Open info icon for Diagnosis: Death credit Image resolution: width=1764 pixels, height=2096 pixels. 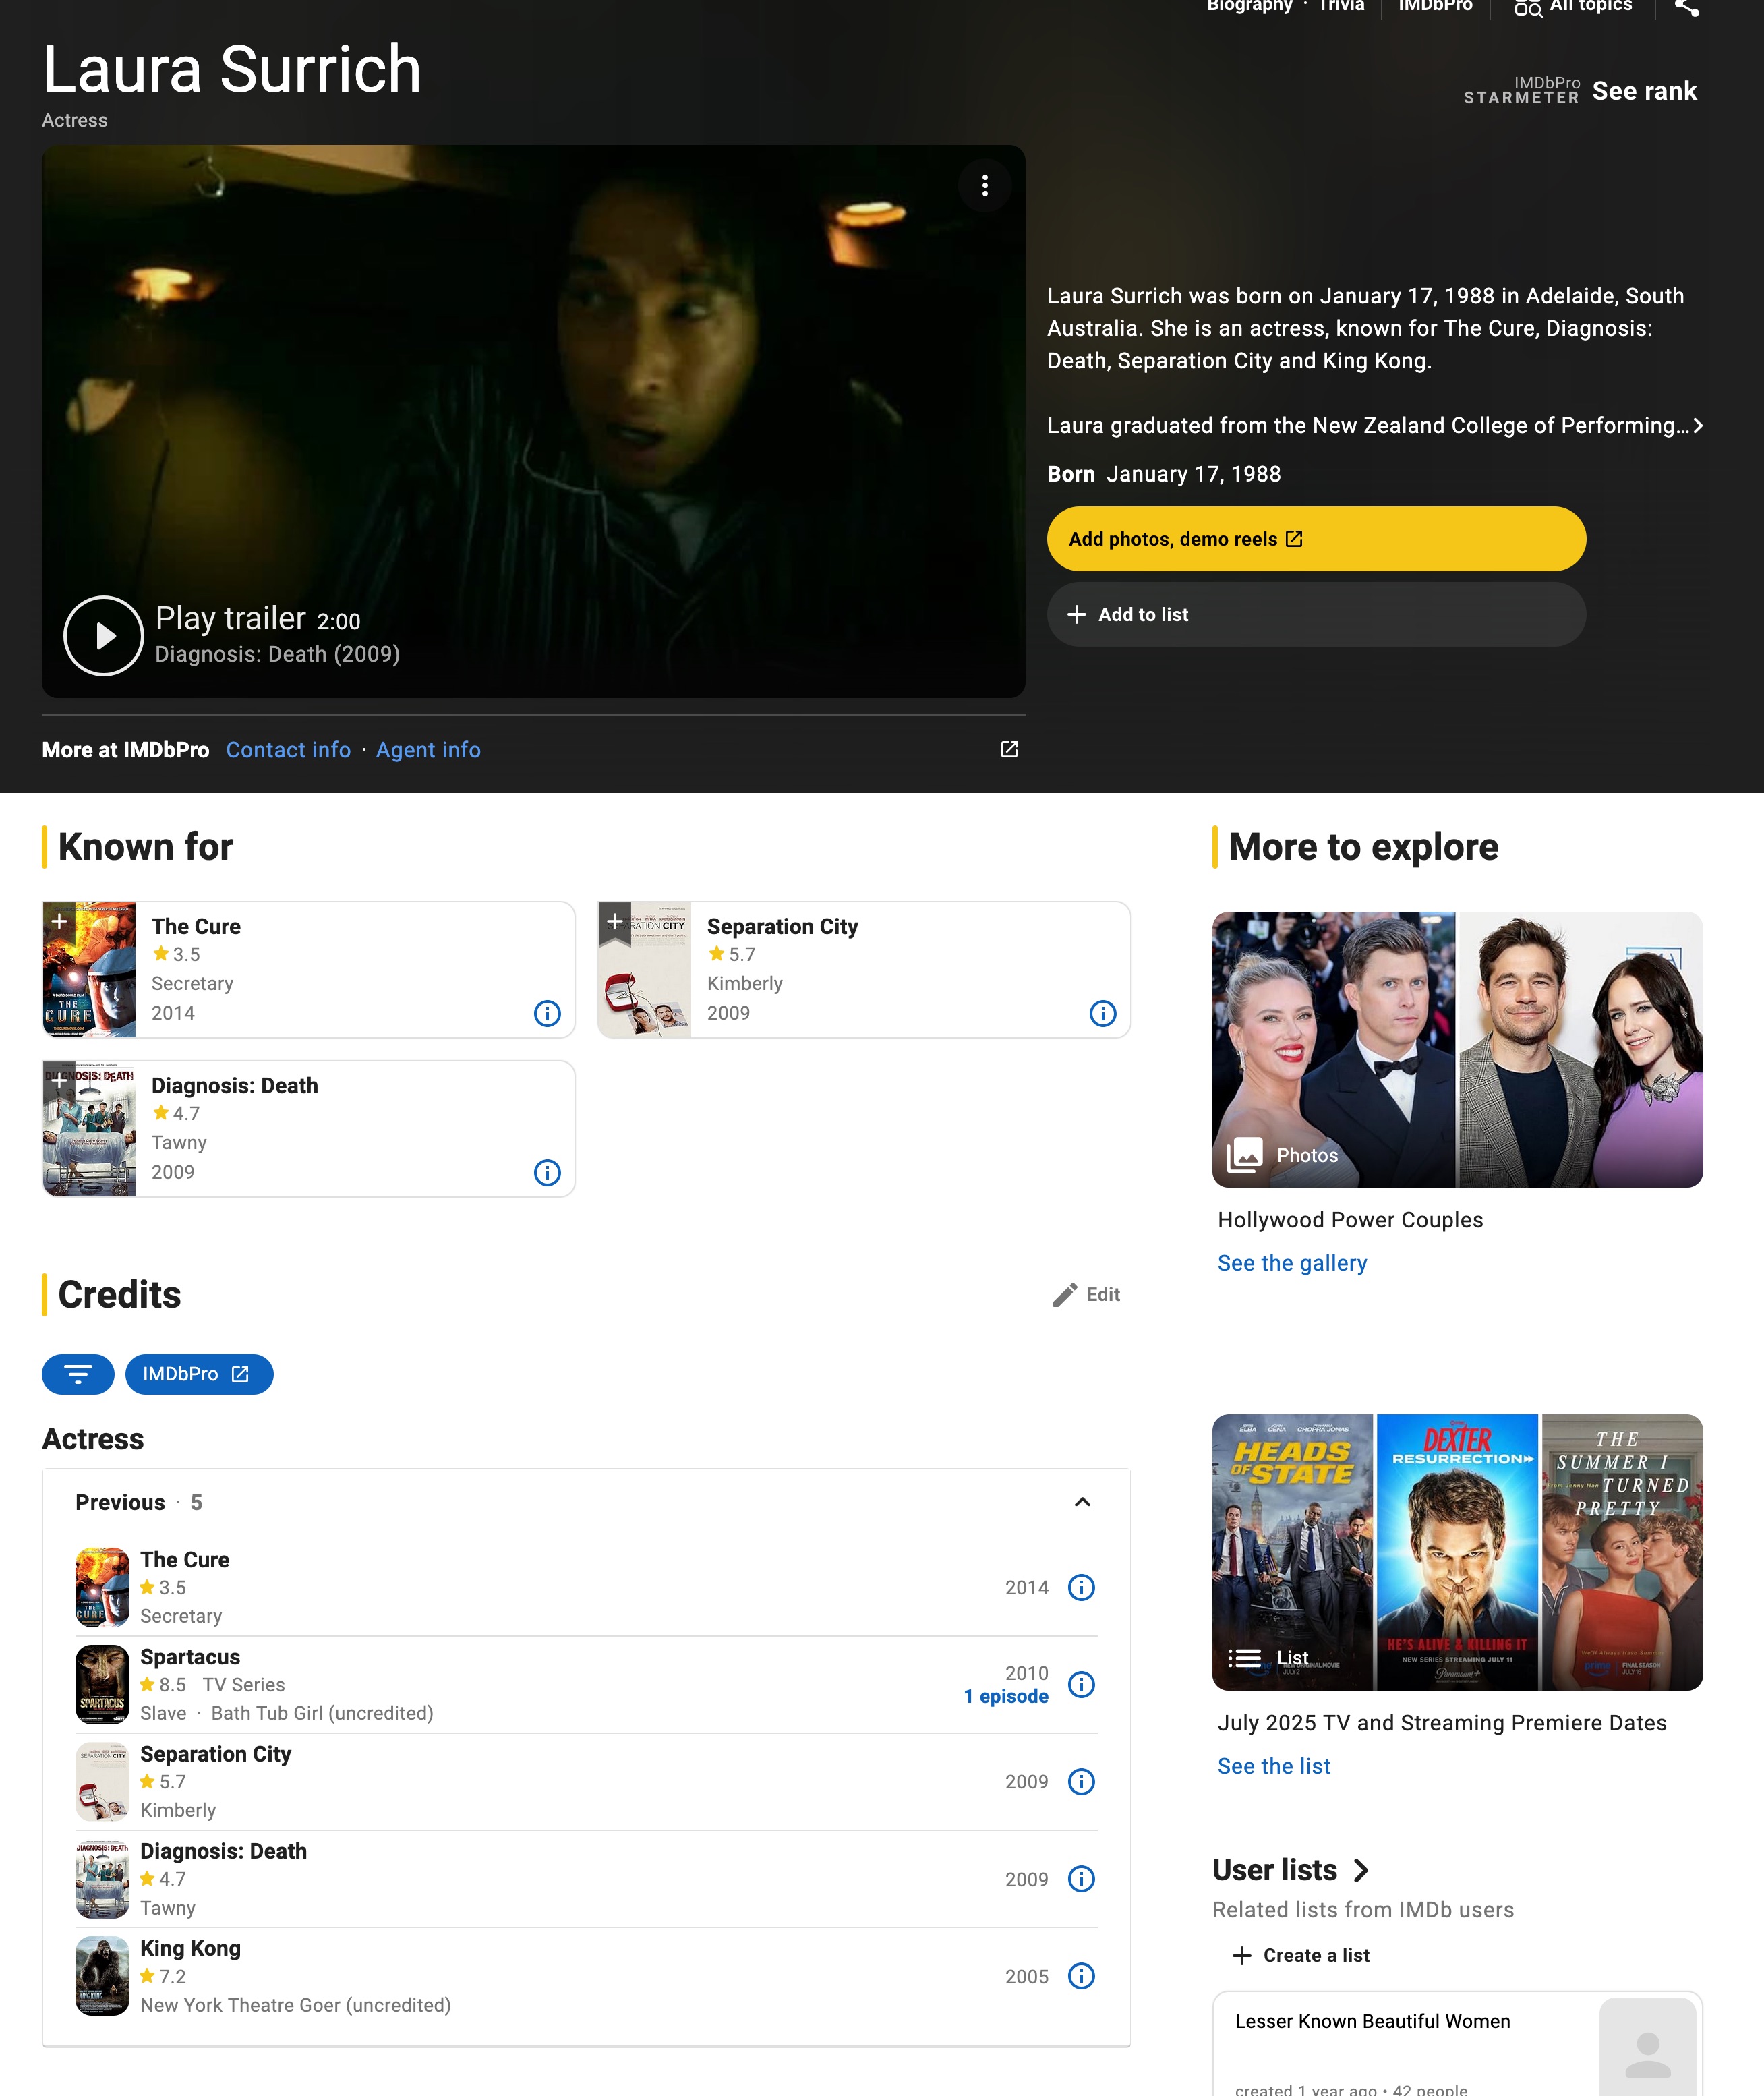(x=1081, y=1879)
